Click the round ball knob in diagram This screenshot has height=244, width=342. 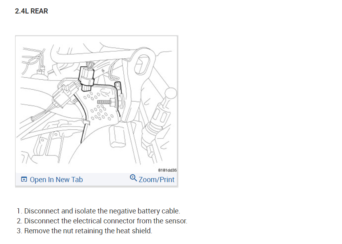click(x=171, y=93)
